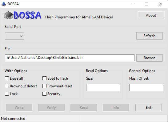Expand the Serial Port dropdown

coord(14,36)
